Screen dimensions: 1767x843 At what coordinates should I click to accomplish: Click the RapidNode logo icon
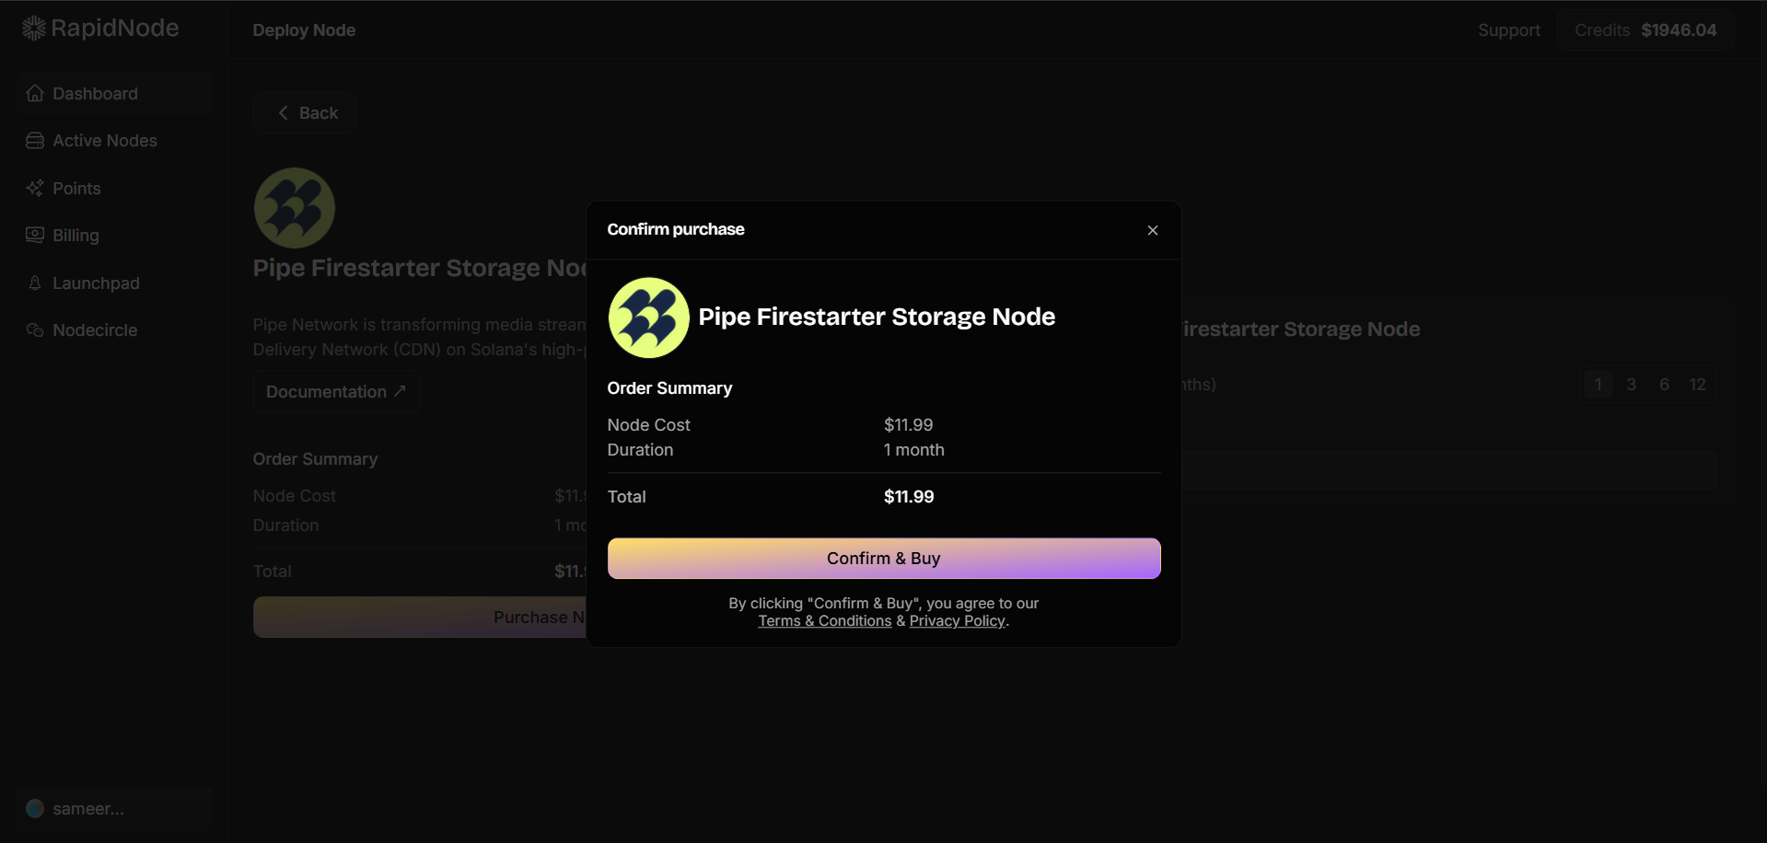click(x=34, y=29)
